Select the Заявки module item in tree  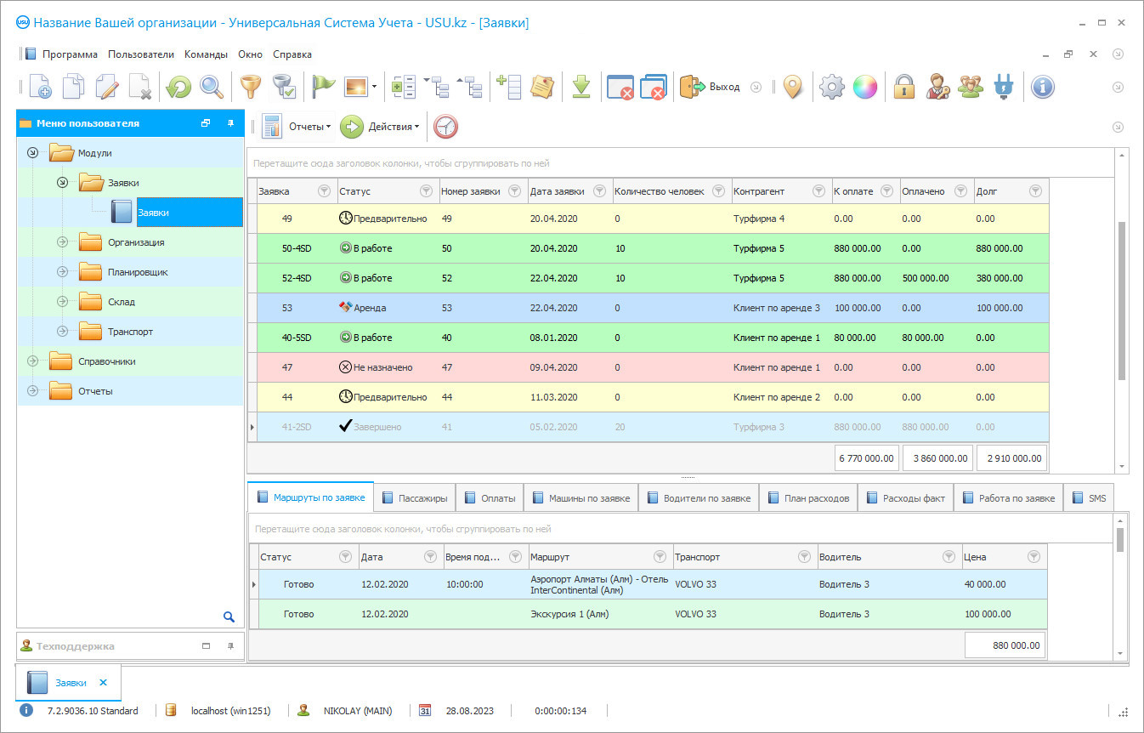click(x=190, y=213)
